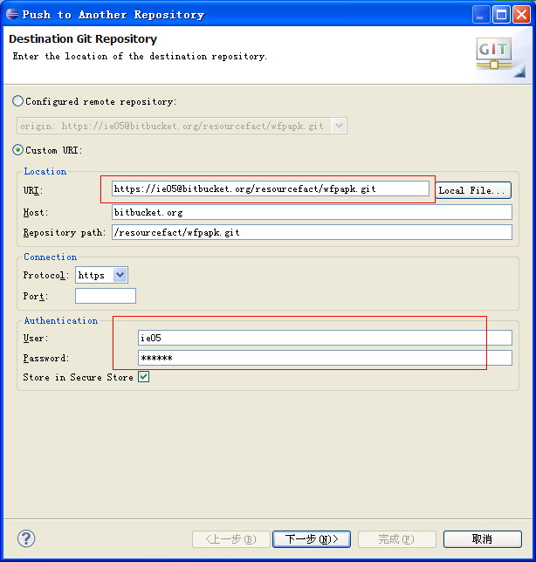Click the 上一步 (B) back button
536x562 pixels.
click(x=230, y=539)
